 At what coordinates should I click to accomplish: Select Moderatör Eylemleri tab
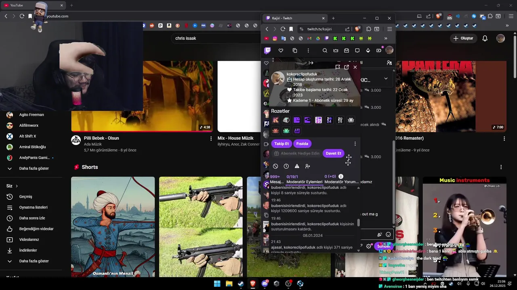(x=304, y=179)
